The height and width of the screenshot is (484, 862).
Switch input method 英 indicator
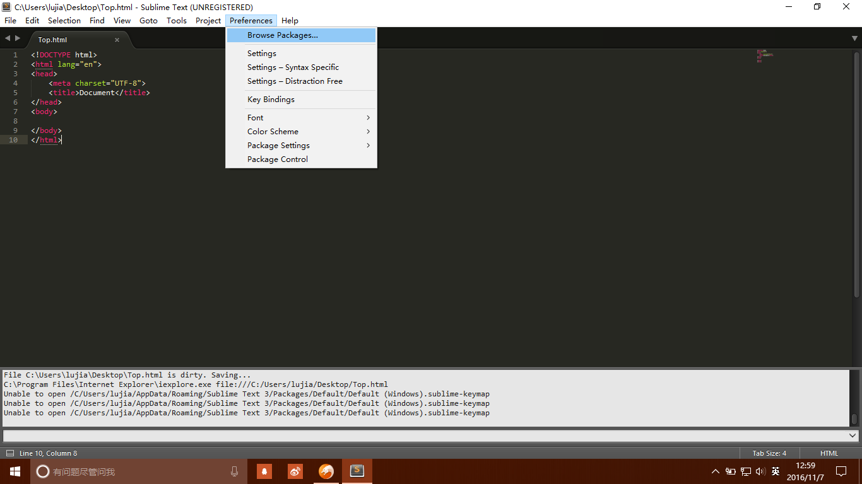pos(776,471)
